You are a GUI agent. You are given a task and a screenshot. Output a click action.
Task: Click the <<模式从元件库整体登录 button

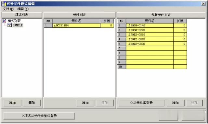point(39,116)
